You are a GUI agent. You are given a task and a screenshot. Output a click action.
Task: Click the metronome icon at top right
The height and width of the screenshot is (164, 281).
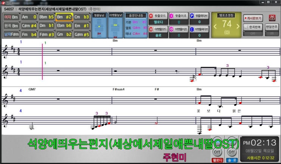[x=272, y=18]
